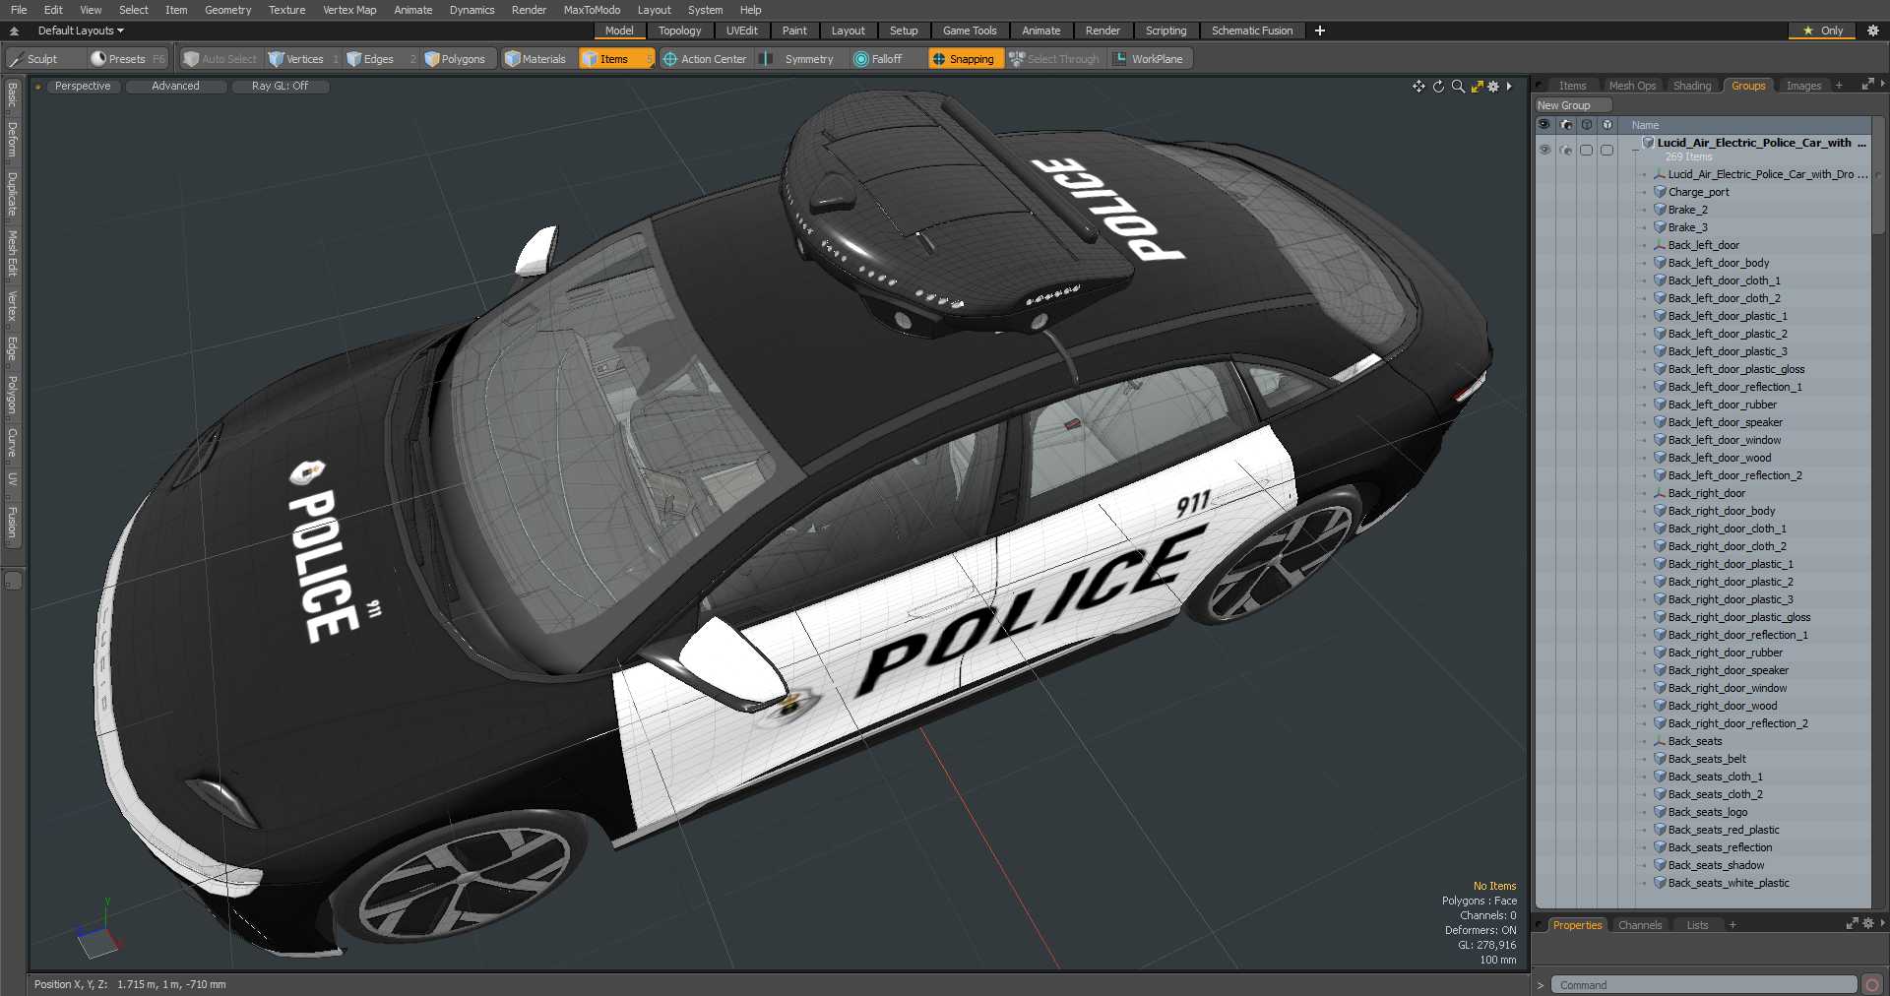This screenshot has width=1890, height=996.
Task: Switch to Edges selection mode
Action: click(371, 59)
